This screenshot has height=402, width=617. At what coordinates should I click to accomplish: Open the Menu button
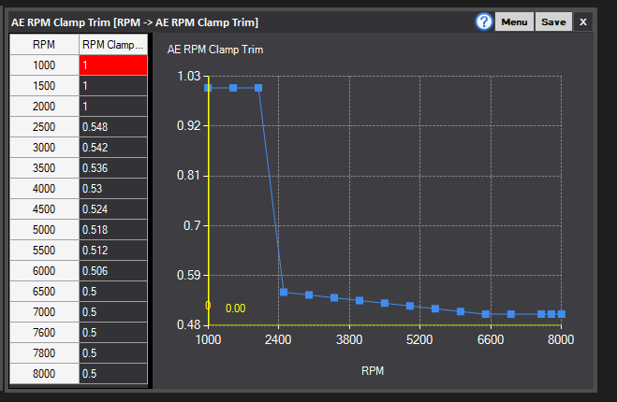[x=514, y=22]
